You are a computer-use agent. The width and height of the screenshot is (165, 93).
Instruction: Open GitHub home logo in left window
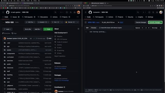point(8,12)
